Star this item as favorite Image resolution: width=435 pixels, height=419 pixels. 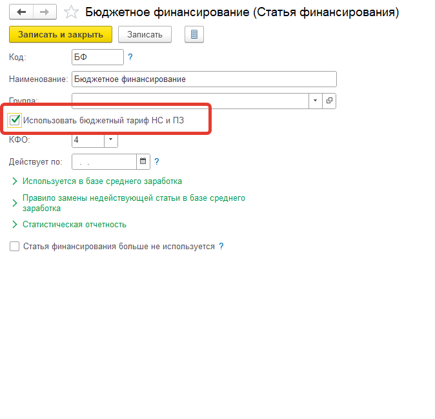(72, 12)
